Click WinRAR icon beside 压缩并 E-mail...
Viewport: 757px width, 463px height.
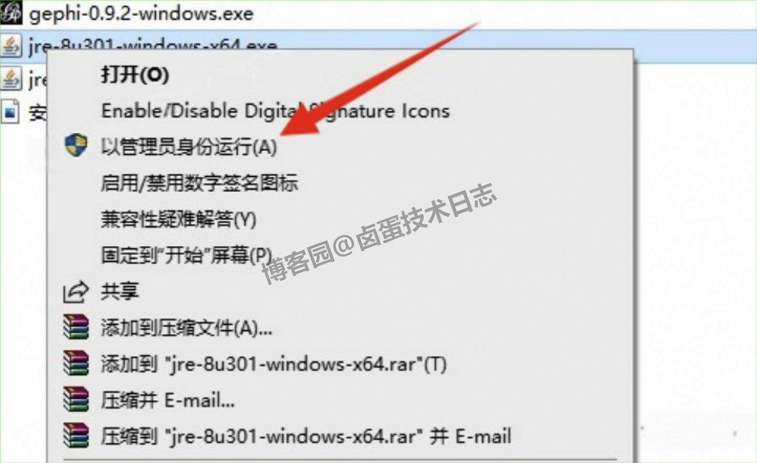(x=76, y=400)
